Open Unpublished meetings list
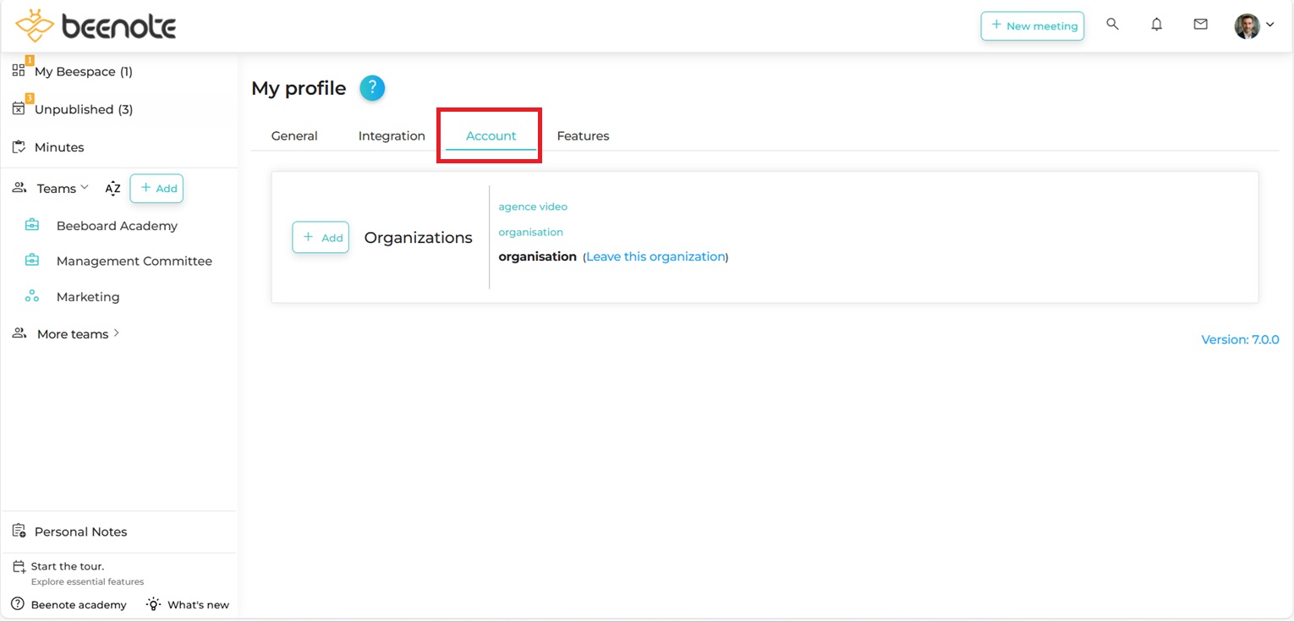Screen dimensions: 1294x622 [x=83, y=109]
